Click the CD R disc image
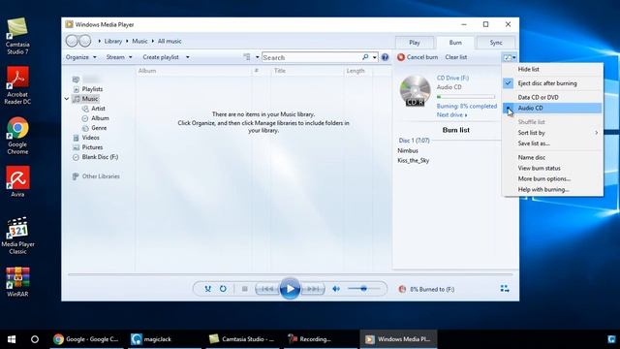This screenshot has height=349, width=620. [x=415, y=91]
